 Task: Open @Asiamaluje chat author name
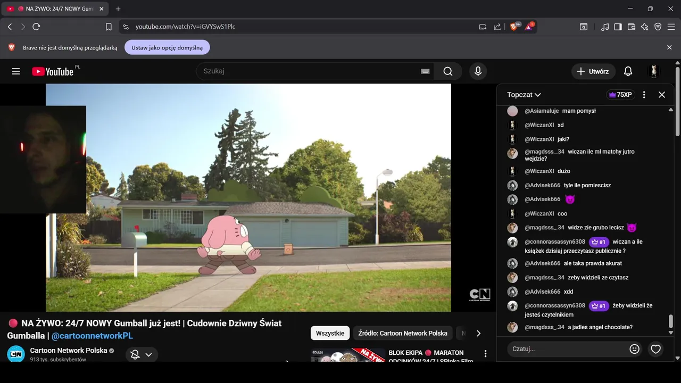542,111
